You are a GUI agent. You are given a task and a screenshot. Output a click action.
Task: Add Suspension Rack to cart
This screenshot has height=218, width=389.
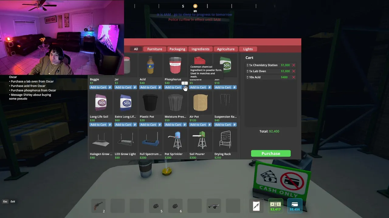point(223,124)
